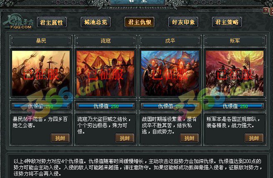
Task: Click the 流寇 title header
Action: click(x=105, y=40)
